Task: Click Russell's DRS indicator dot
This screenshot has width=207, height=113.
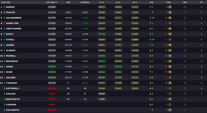Action: (185, 56)
